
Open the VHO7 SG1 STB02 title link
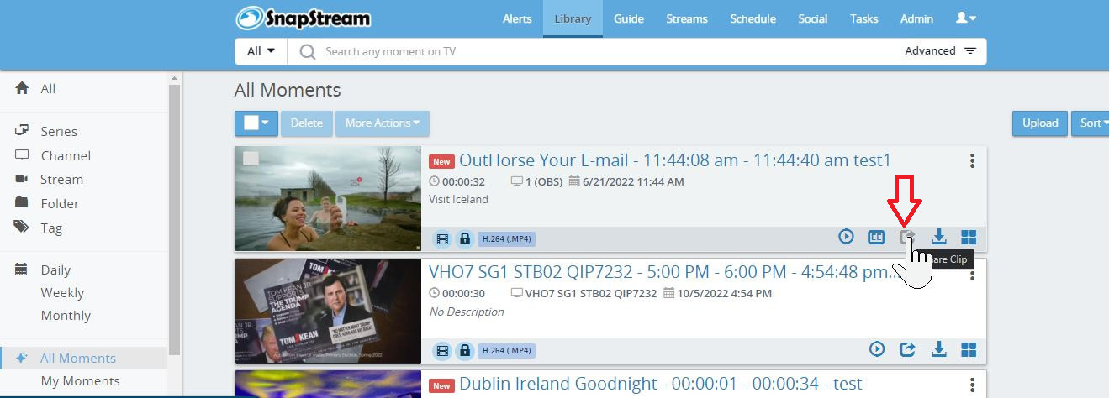(664, 271)
